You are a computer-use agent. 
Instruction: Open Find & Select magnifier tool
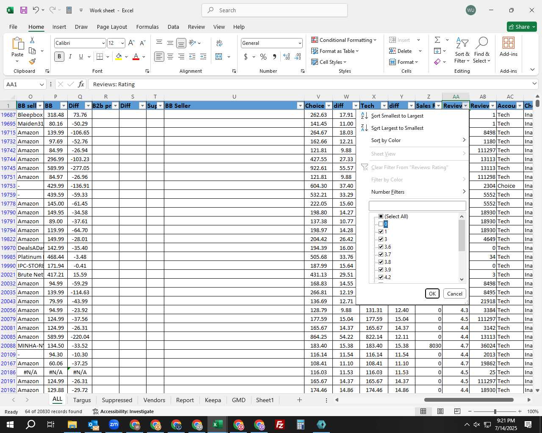pyautogui.click(x=482, y=50)
